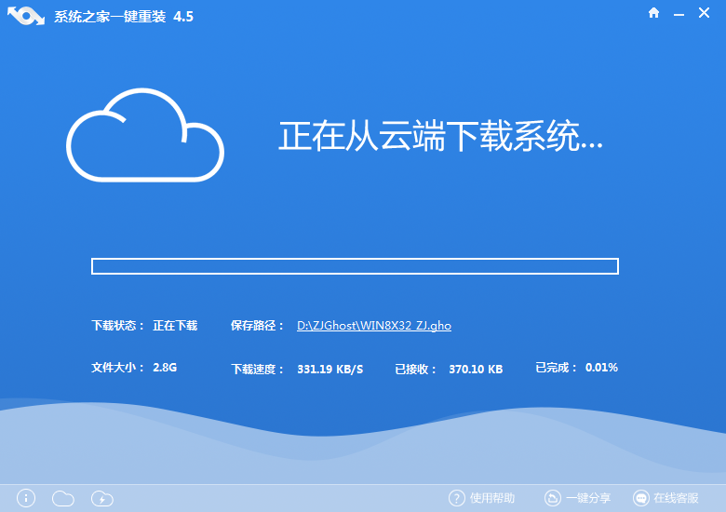This screenshot has height=512, width=726.
Task: Open the D:\ZJGhost\WIN8X32_ZJ.gho save path link
Action: click(374, 326)
